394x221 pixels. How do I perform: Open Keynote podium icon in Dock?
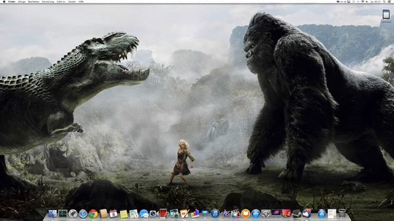click(205, 214)
